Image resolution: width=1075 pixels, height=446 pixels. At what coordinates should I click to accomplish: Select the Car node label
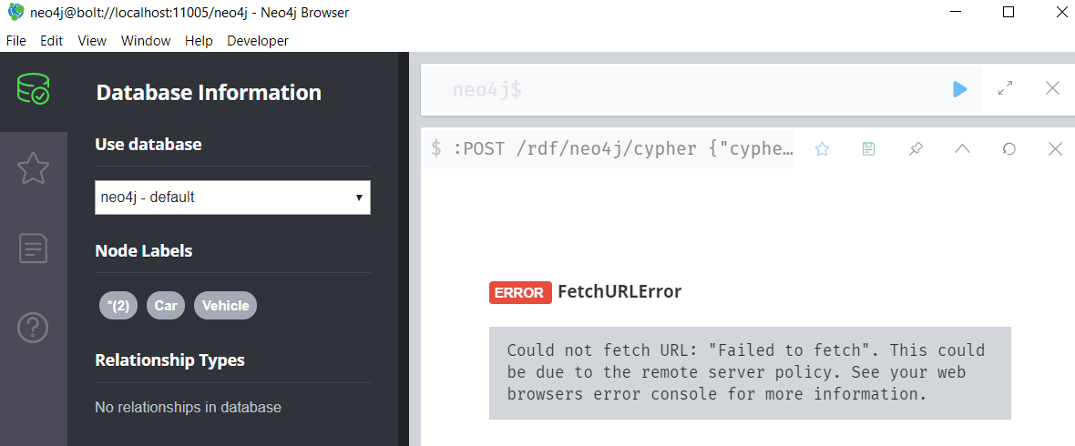point(166,306)
